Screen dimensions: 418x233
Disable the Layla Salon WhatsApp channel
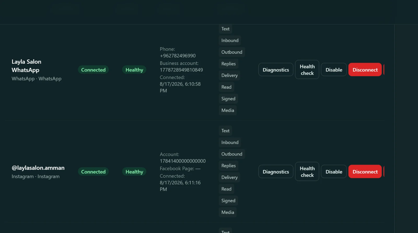334,70
